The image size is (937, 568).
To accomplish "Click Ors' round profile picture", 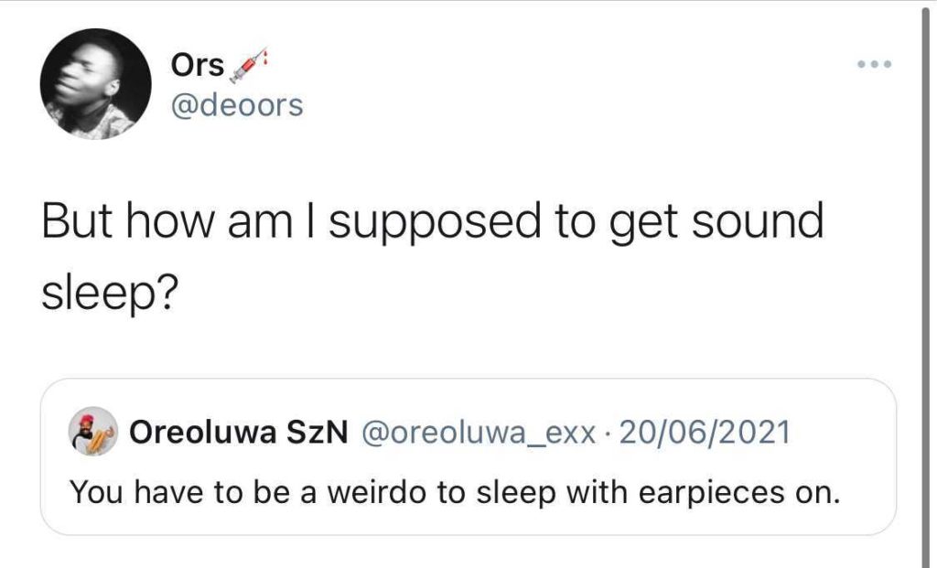I will 96,84.
